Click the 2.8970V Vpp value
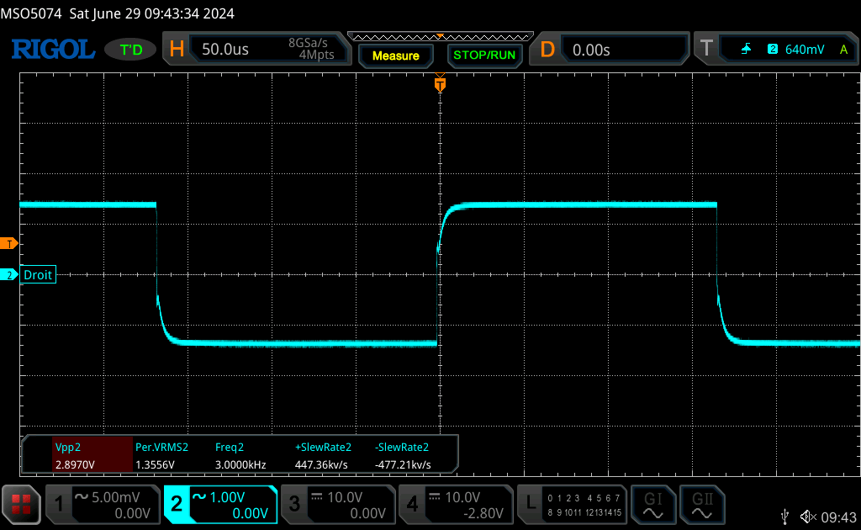The width and height of the screenshot is (861, 530). tap(75, 464)
